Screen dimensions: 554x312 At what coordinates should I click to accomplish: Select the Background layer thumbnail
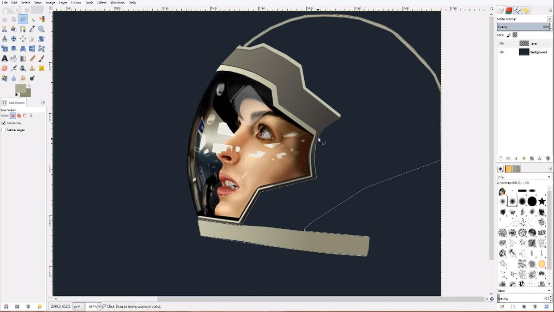pos(524,52)
